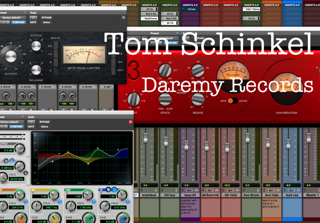The image size is (320, 223).
Task: Click the blue HF GAIN knob
Action: tap(123, 218)
